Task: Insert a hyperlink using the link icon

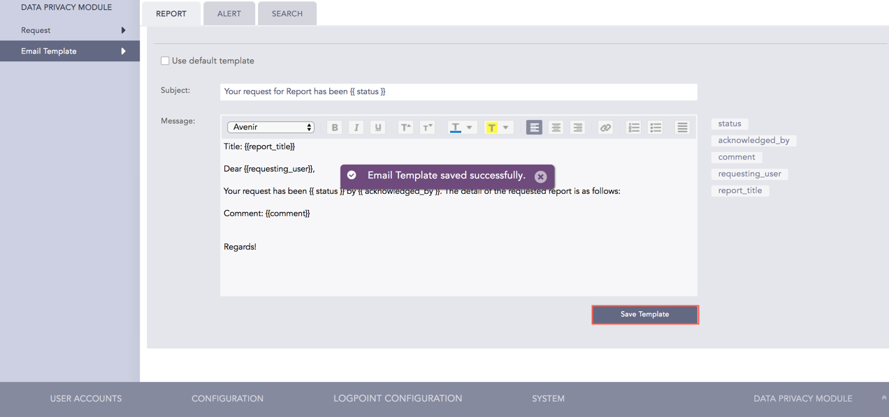Action: [605, 127]
